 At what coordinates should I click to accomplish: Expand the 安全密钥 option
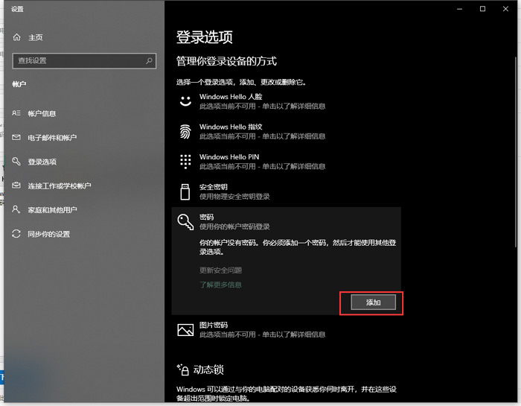click(x=286, y=191)
